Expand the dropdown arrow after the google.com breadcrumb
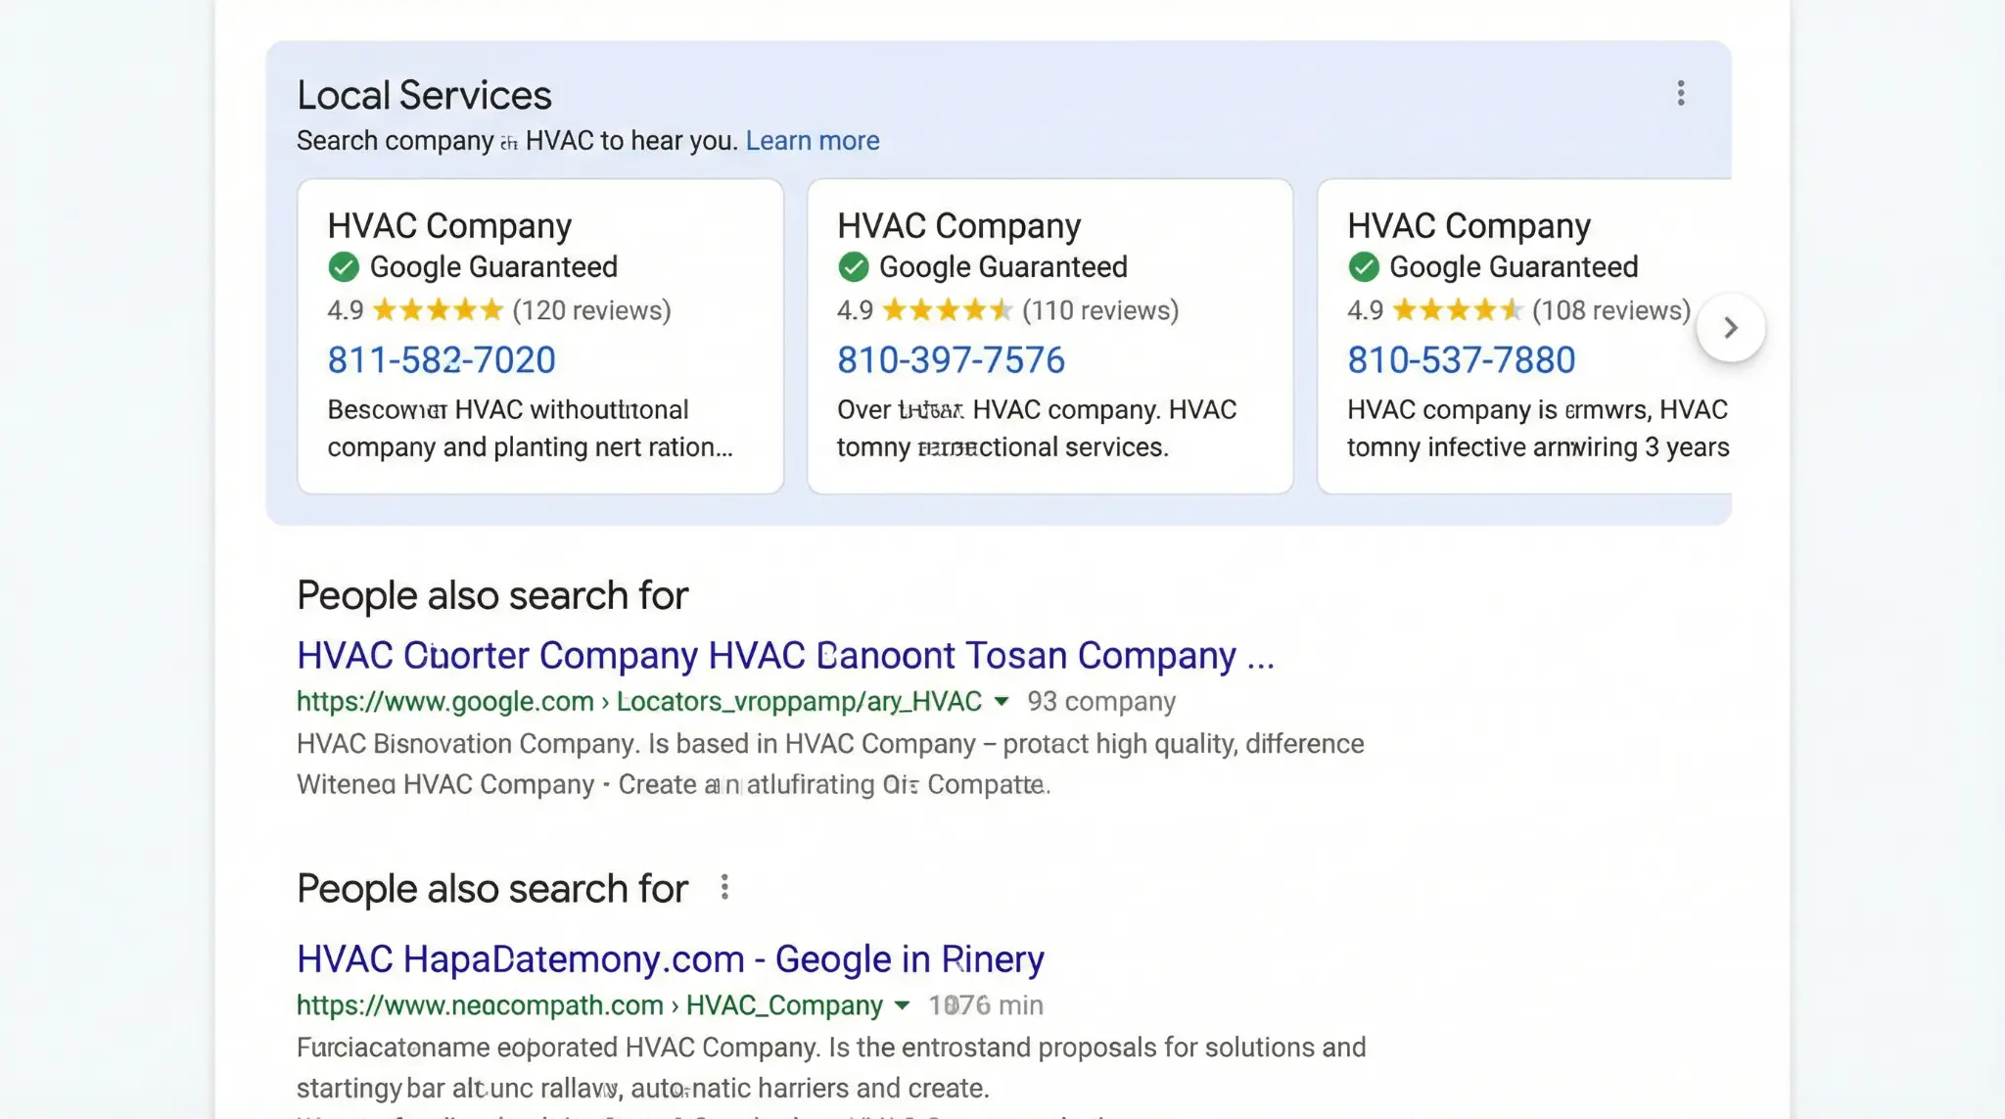This screenshot has width=2005, height=1119. tap(1002, 701)
